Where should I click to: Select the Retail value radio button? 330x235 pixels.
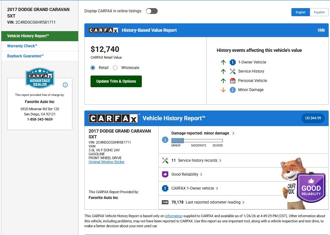[93, 68]
